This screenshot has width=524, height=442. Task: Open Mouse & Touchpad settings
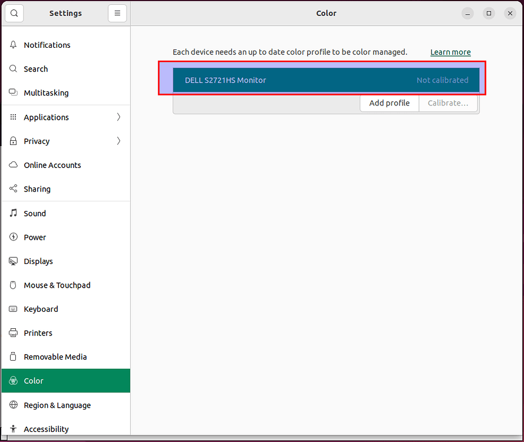click(57, 285)
